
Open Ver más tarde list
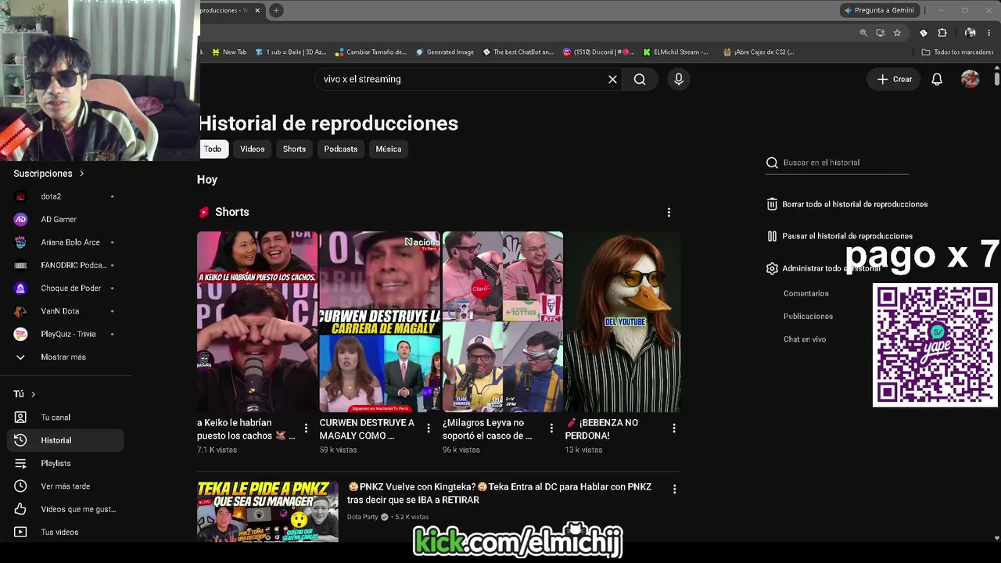pyautogui.click(x=65, y=486)
